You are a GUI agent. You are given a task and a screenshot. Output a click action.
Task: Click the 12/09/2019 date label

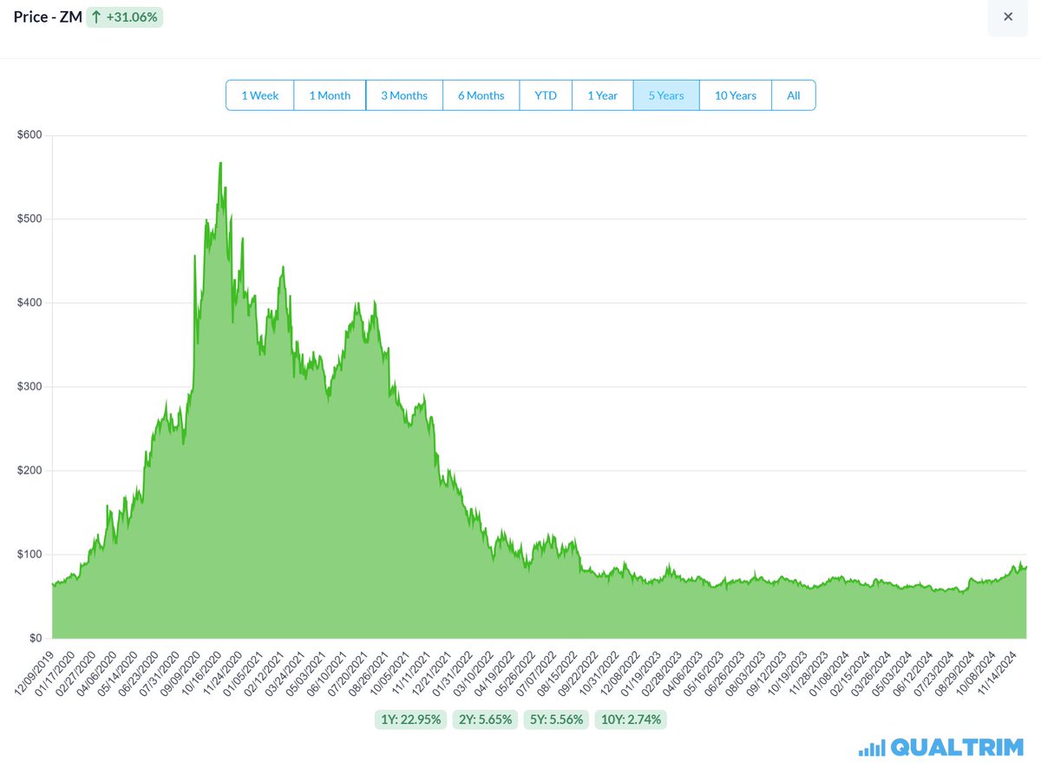(36, 673)
